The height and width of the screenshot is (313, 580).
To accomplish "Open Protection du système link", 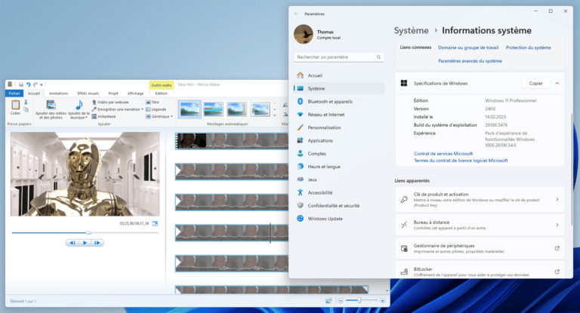I will (528, 48).
